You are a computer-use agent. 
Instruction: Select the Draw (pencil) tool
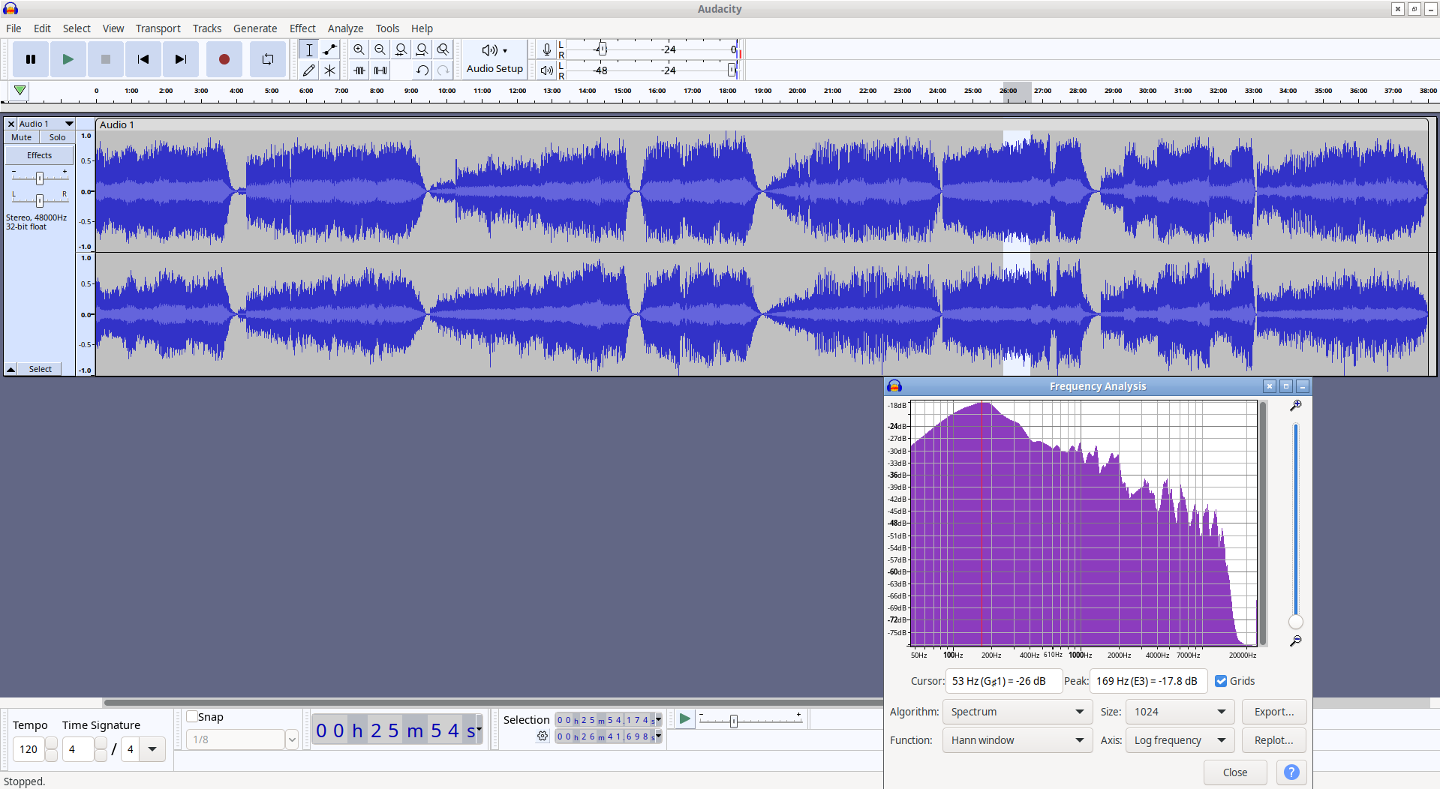pyautogui.click(x=308, y=70)
